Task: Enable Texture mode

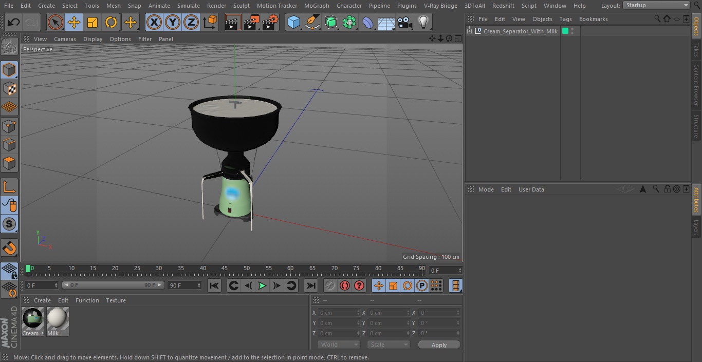Action: (9, 88)
